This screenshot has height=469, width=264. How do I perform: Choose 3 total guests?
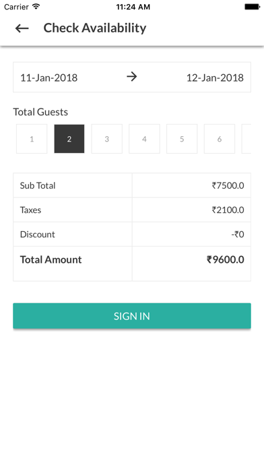coord(106,139)
